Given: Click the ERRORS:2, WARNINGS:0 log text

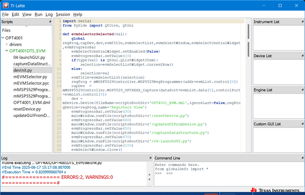Looking at the screenshot, I should click(87, 177).
